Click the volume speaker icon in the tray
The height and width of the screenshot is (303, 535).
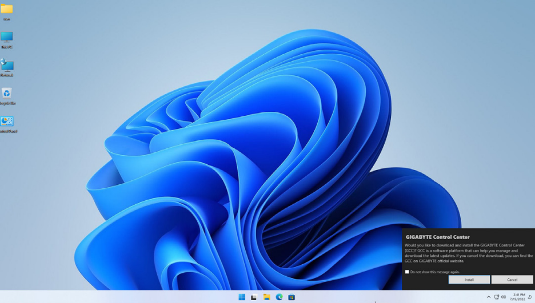click(x=504, y=297)
